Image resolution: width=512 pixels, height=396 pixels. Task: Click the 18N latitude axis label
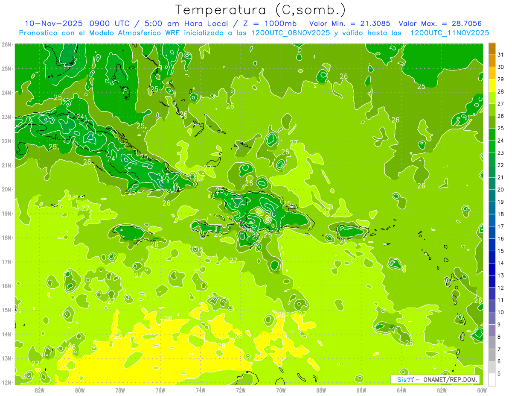(x=6, y=238)
